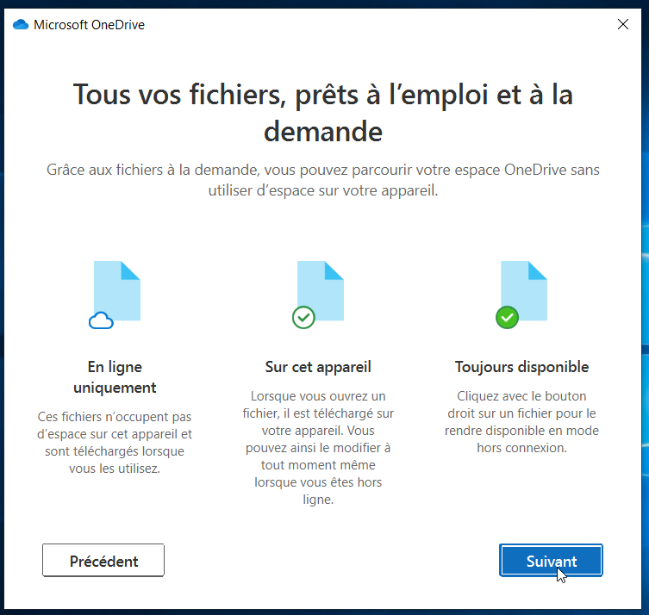This screenshot has width=649, height=615.
Task: Click the blue cloud outline badge
Action: (x=102, y=321)
